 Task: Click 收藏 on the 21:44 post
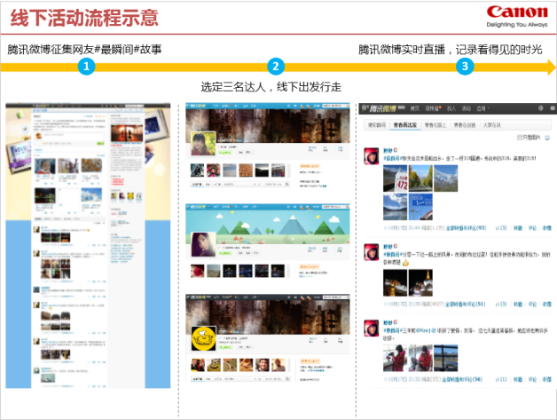(547, 228)
